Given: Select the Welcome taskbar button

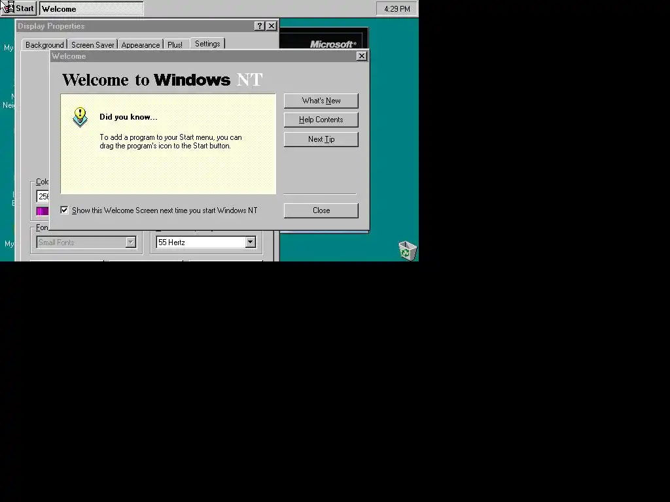Looking at the screenshot, I should (x=92, y=8).
